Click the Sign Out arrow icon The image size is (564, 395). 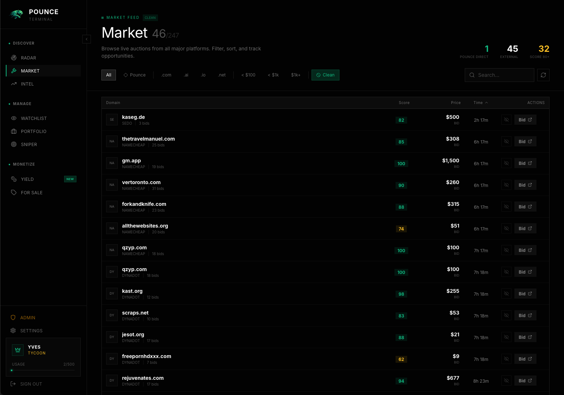pyautogui.click(x=13, y=384)
